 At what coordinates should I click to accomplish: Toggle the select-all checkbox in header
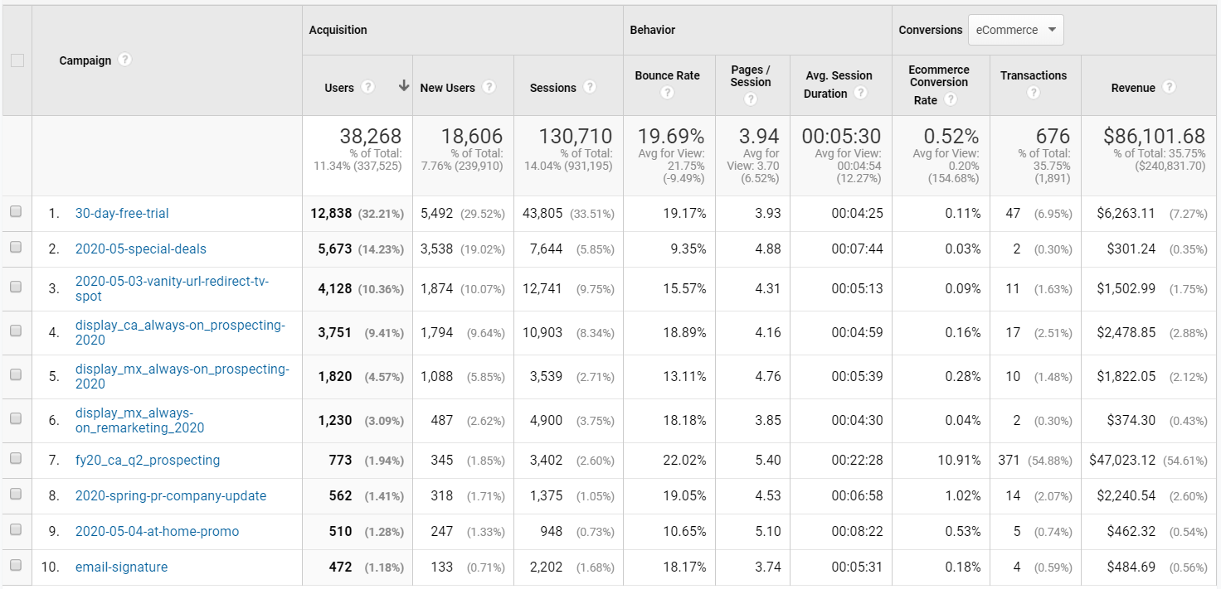tap(17, 60)
